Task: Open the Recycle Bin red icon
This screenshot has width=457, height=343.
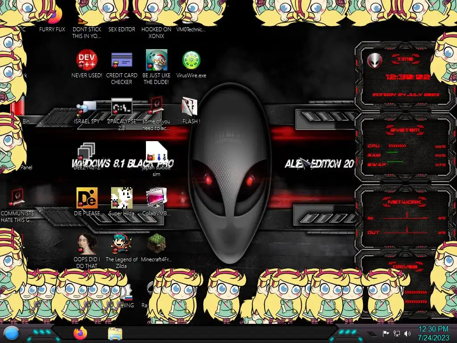Action: pyautogui.click(x=18, y=106)
